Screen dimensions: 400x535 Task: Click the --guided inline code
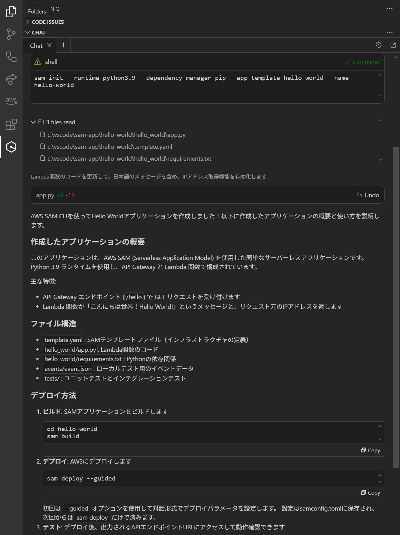(x=76, y=508)
